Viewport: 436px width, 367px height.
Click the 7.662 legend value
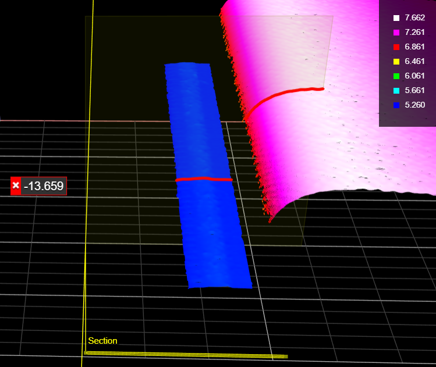(414, 17)
